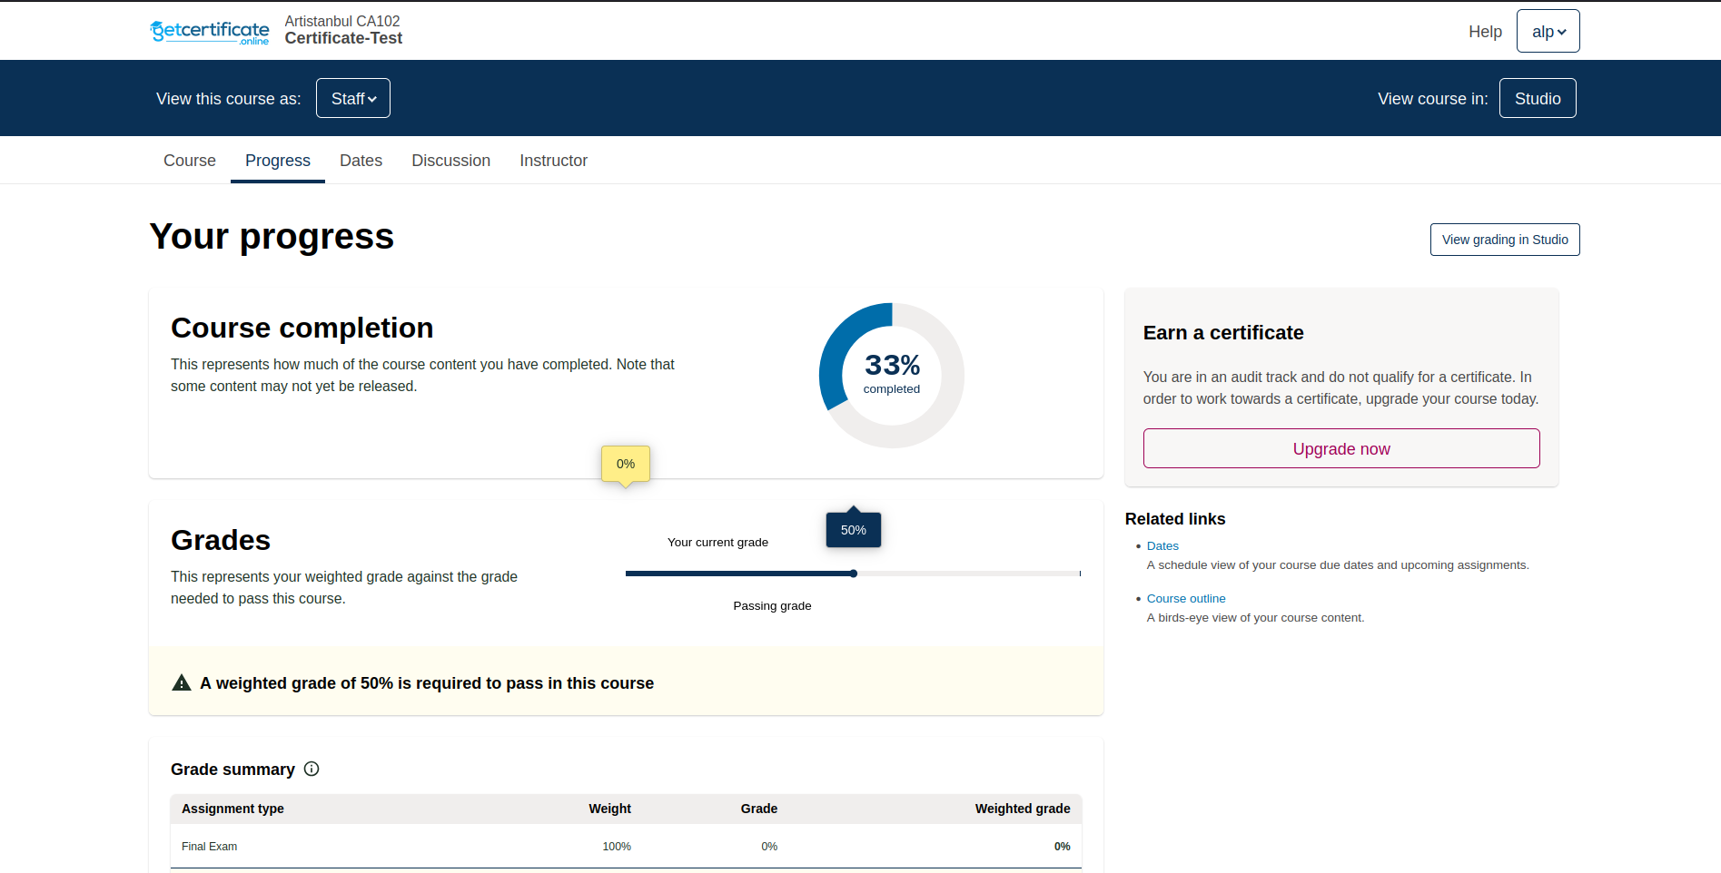1721x873 pixels.
Task: Open the Staff view dropdown
Action: click(x=352, y=98)
